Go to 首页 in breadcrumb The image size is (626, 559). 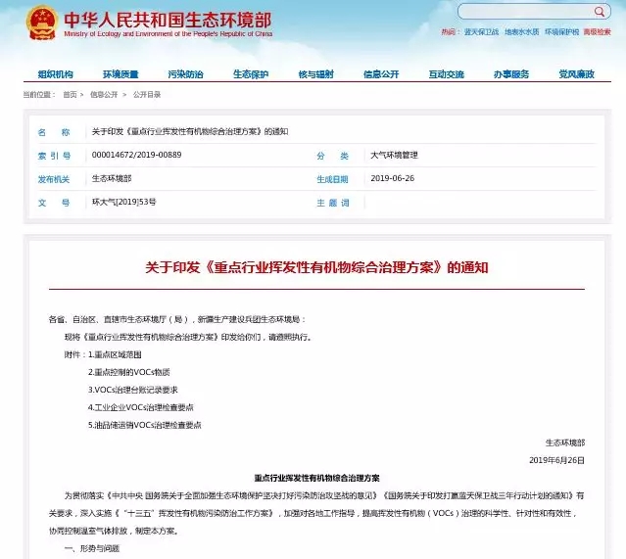[70, 95]
